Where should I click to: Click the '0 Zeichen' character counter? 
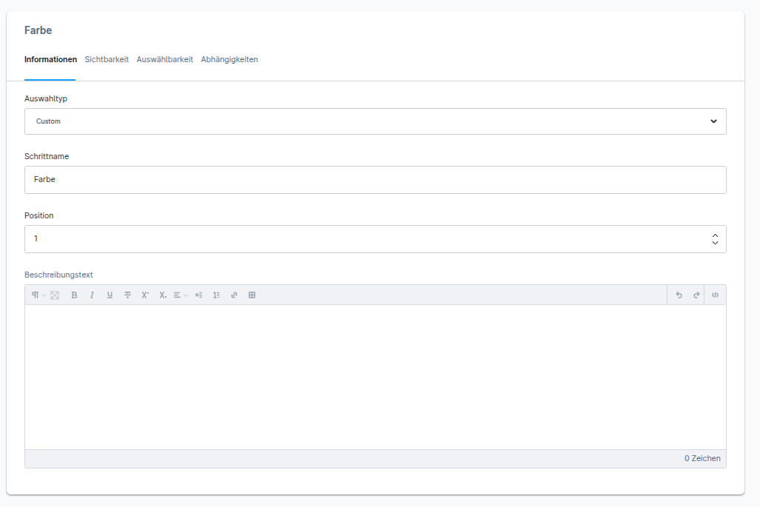[x=702, y=459]
